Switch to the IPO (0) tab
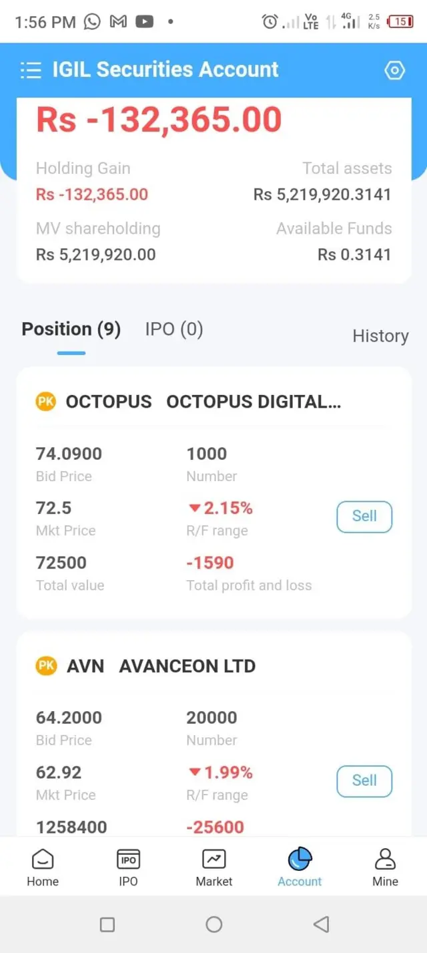Image resolution: width=427 pixels, height=953 pixels. 174,329
